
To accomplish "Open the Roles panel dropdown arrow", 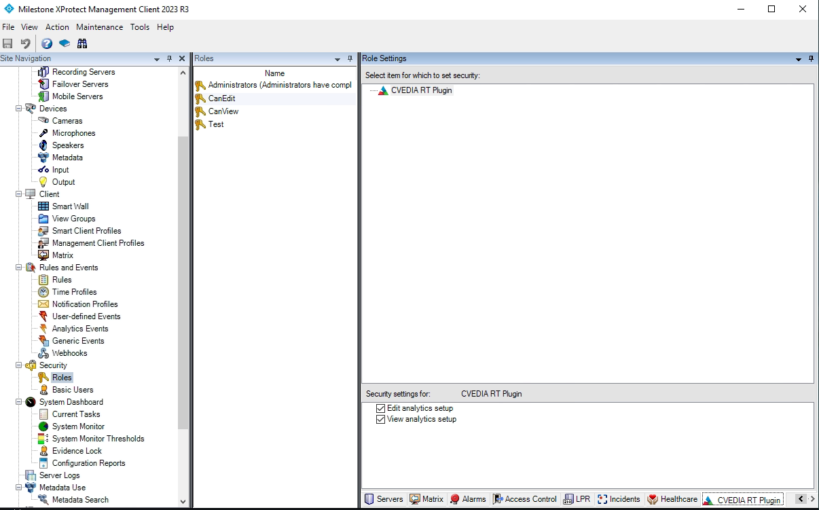I will pos(338,59).
